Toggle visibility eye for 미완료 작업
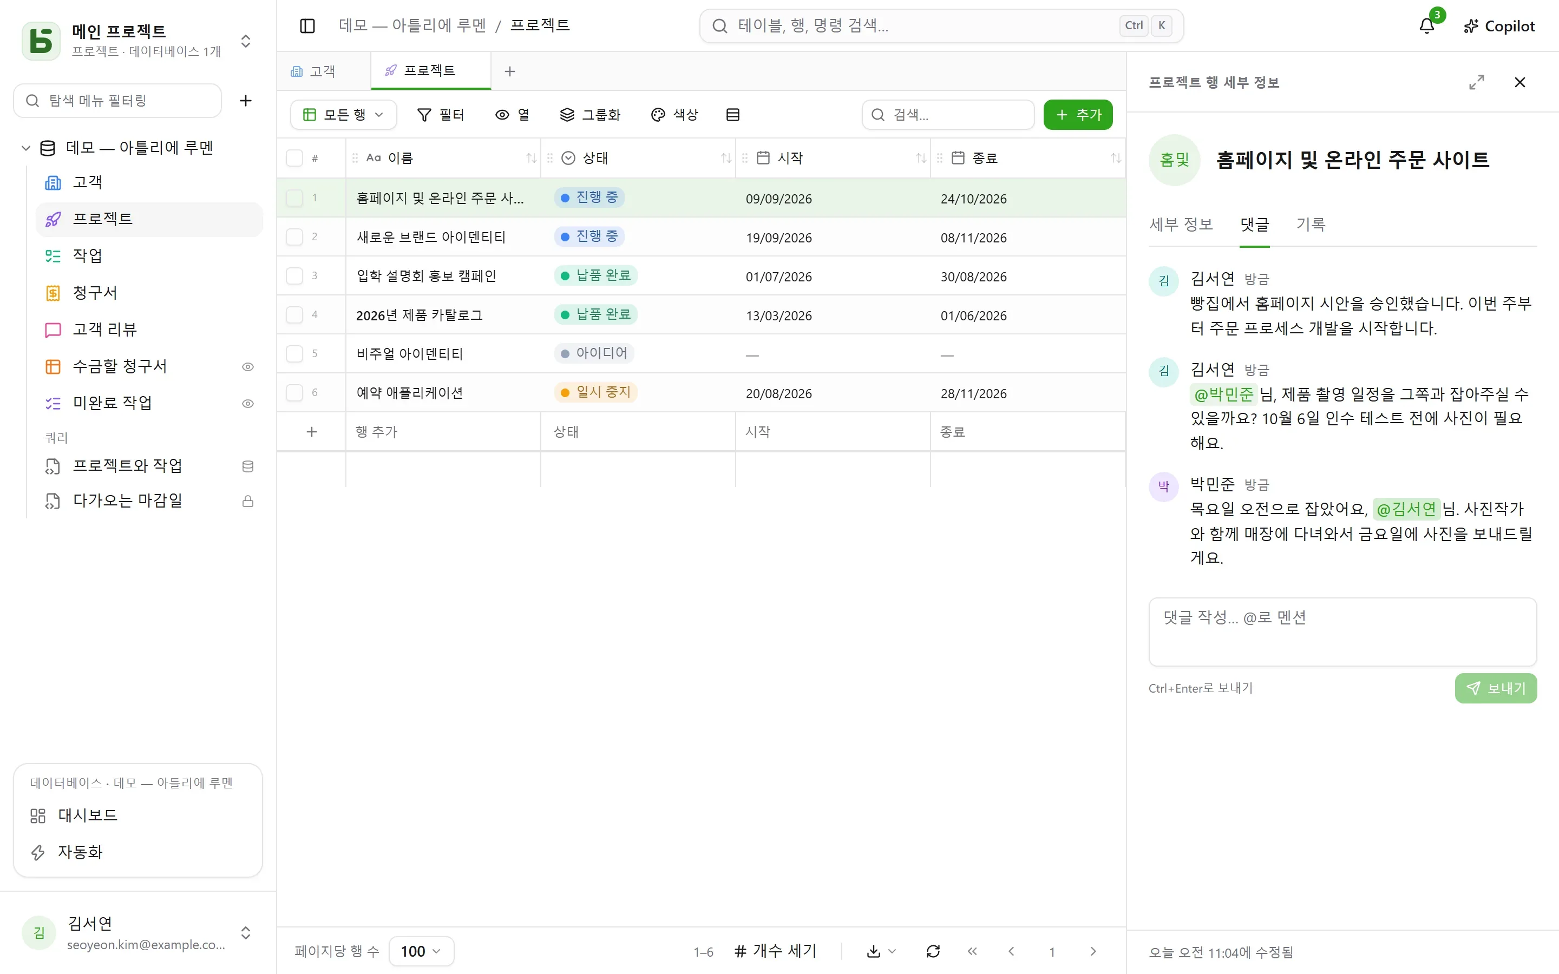Image resolution: width=1559 pixels, height=974 pixels. [247, 403]
